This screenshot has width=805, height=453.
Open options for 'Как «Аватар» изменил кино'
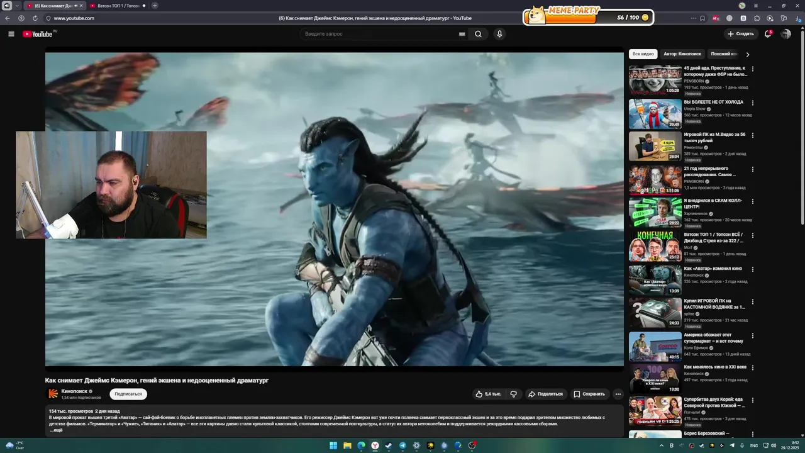[x=753, y=269]
